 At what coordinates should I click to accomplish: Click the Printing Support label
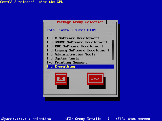(x=71, y=63)
